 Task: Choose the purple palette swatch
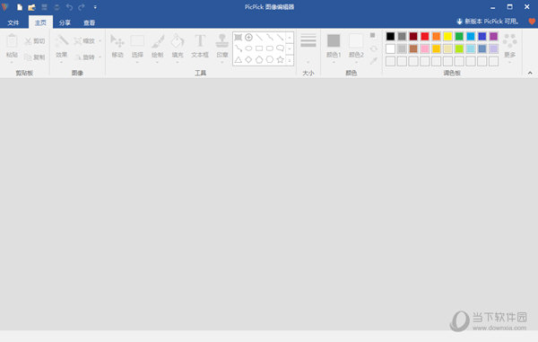(494, 36)
